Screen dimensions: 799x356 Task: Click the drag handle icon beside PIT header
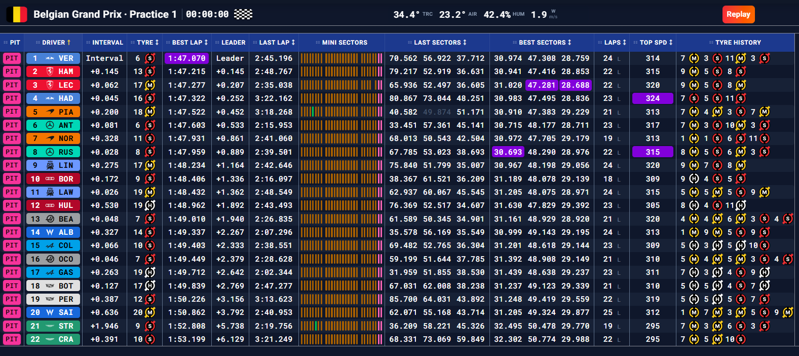pos(6,43)
